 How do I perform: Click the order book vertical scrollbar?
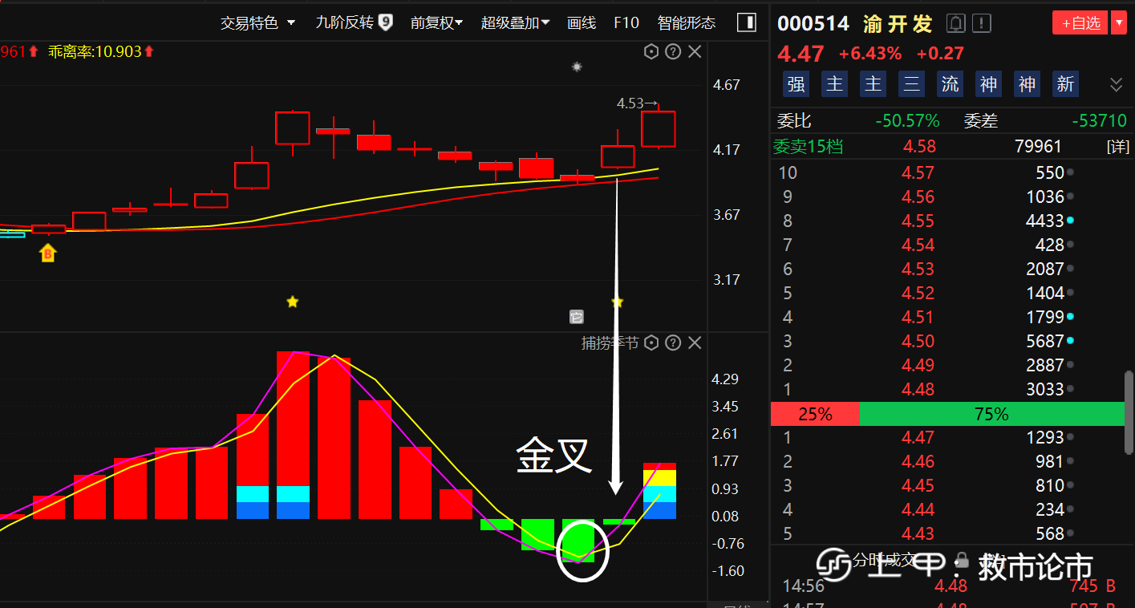(1130, 412)
